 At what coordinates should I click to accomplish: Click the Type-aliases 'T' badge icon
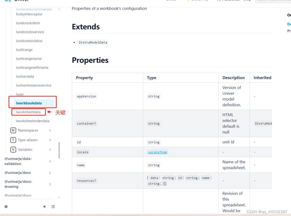tap(13, 140)
